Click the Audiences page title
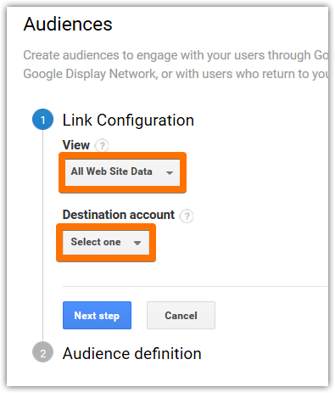This screenshot has height=393, width=335. pos(68,24)
